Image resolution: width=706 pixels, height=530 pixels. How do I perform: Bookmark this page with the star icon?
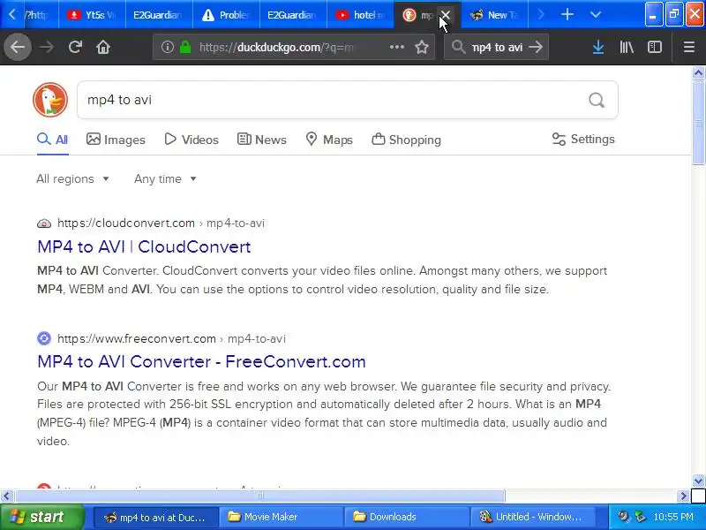point(422,47)
